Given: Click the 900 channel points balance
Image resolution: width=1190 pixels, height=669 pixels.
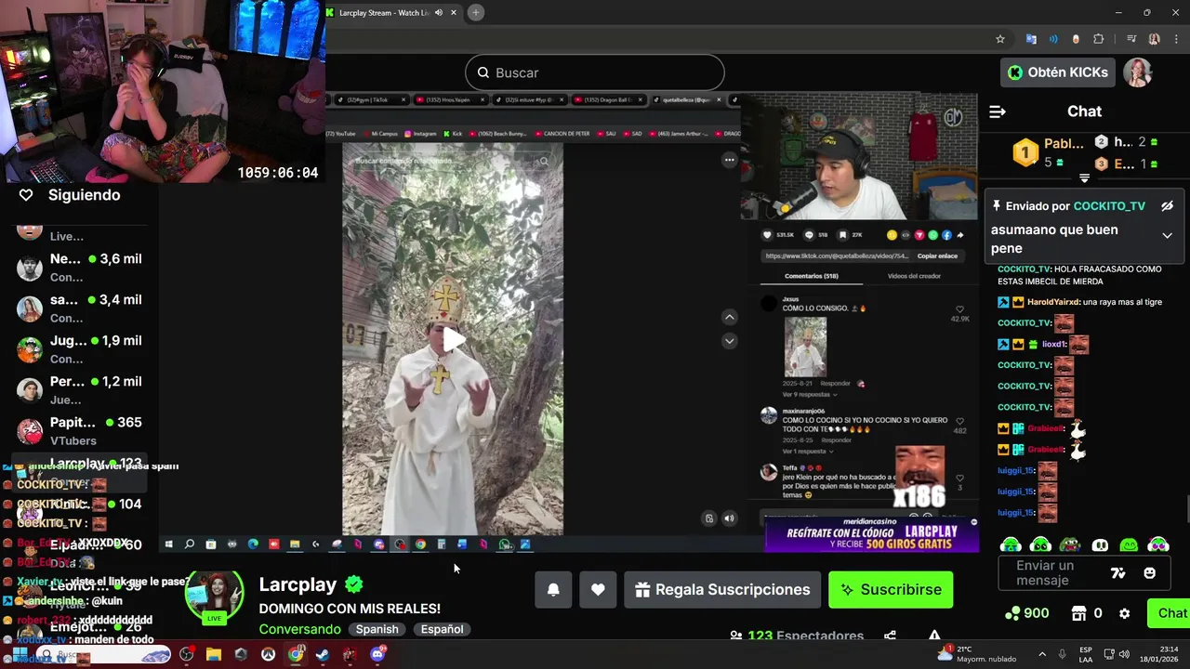Looking at the screenshot, I should point(1027,613).
